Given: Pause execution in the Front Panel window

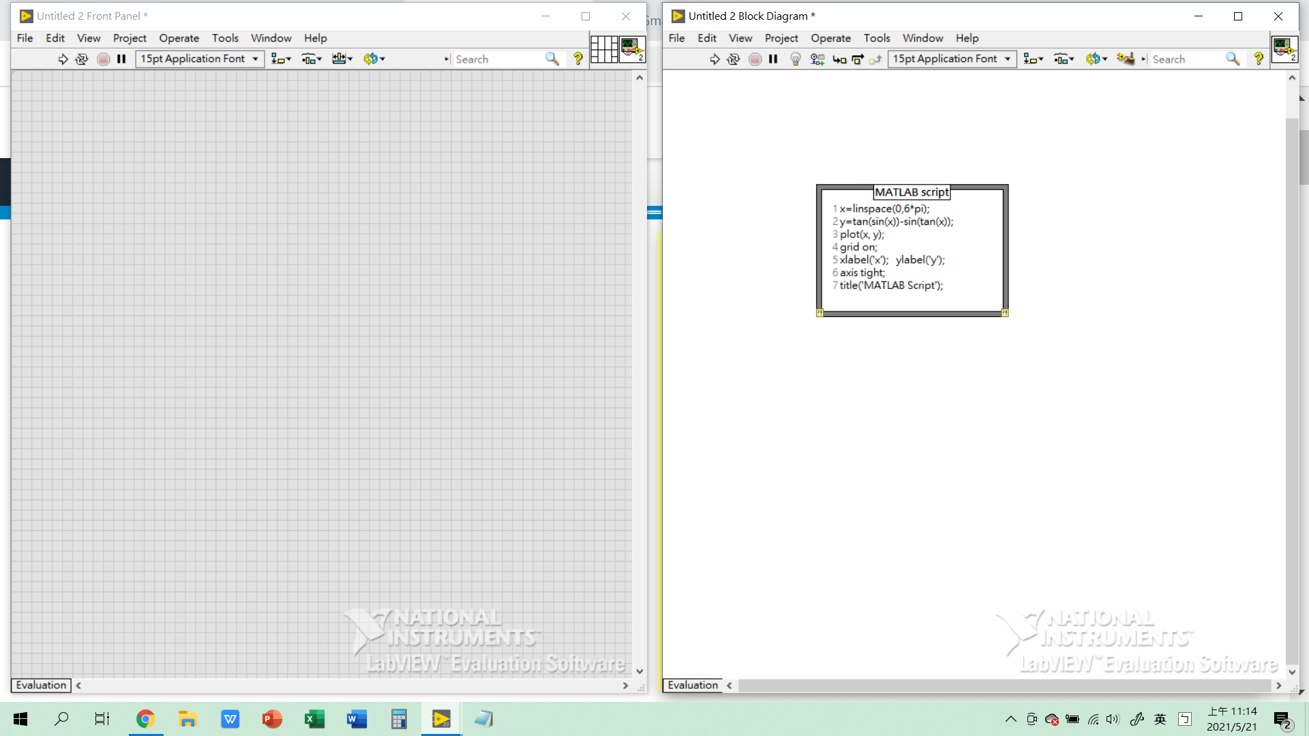Looking at the screenshot, I should coord(121,59).
